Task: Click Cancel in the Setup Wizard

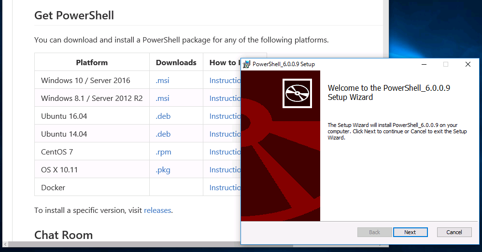Action: click(454, 232)
